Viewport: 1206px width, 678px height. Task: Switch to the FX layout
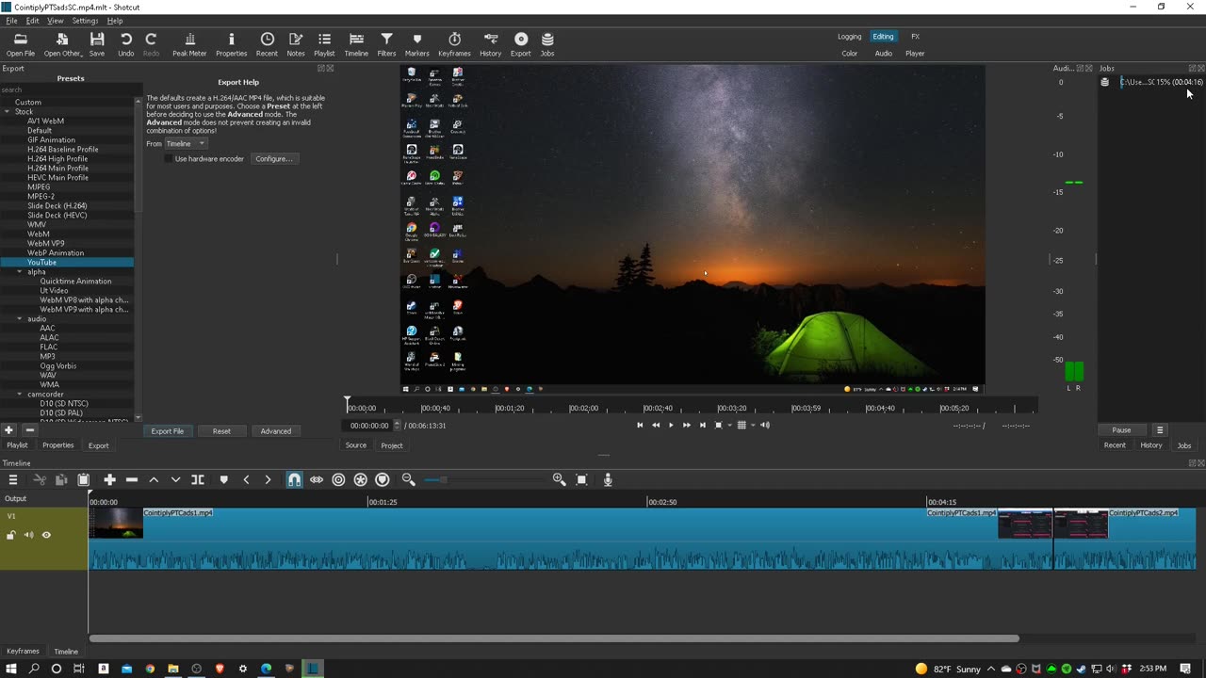915,37
